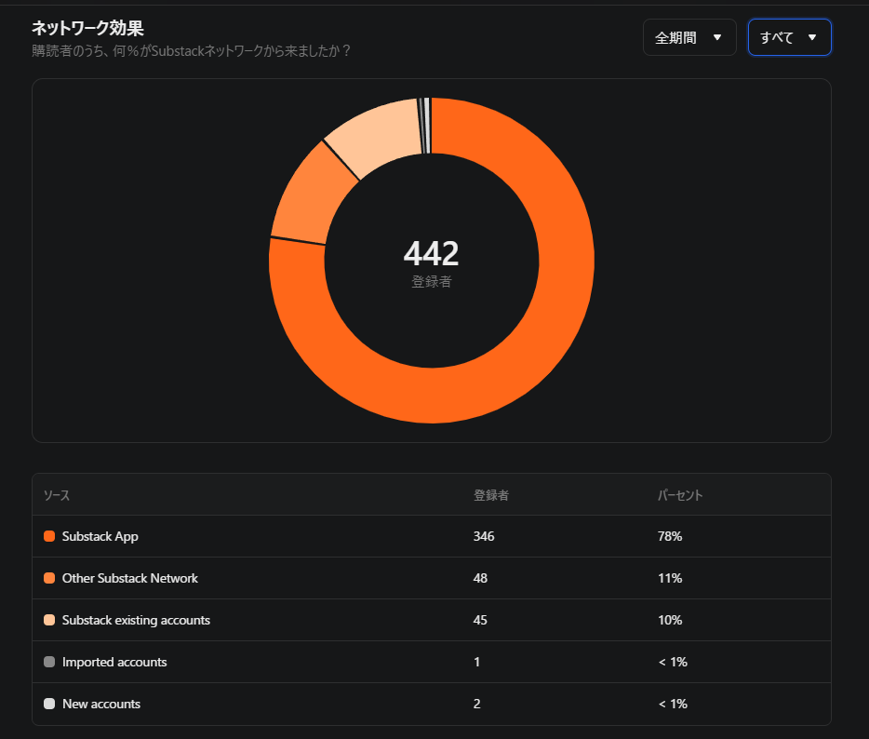869x739 pixels.
Task: Click the New accounts white swatch
Action: pyautogui.click(x=49, y=704)
